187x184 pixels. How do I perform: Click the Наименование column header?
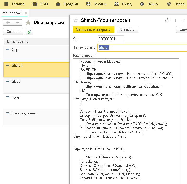(x=36, y=42)
